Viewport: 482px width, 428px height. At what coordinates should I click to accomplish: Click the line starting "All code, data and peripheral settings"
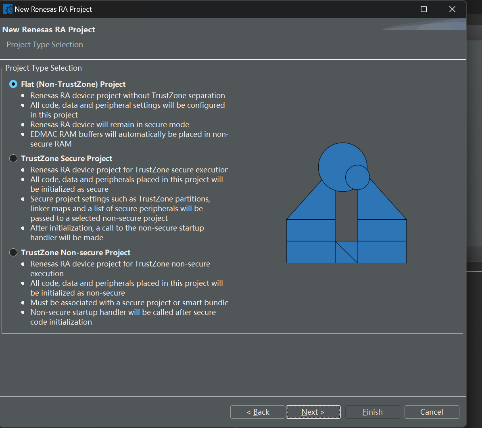coord(127,105)
